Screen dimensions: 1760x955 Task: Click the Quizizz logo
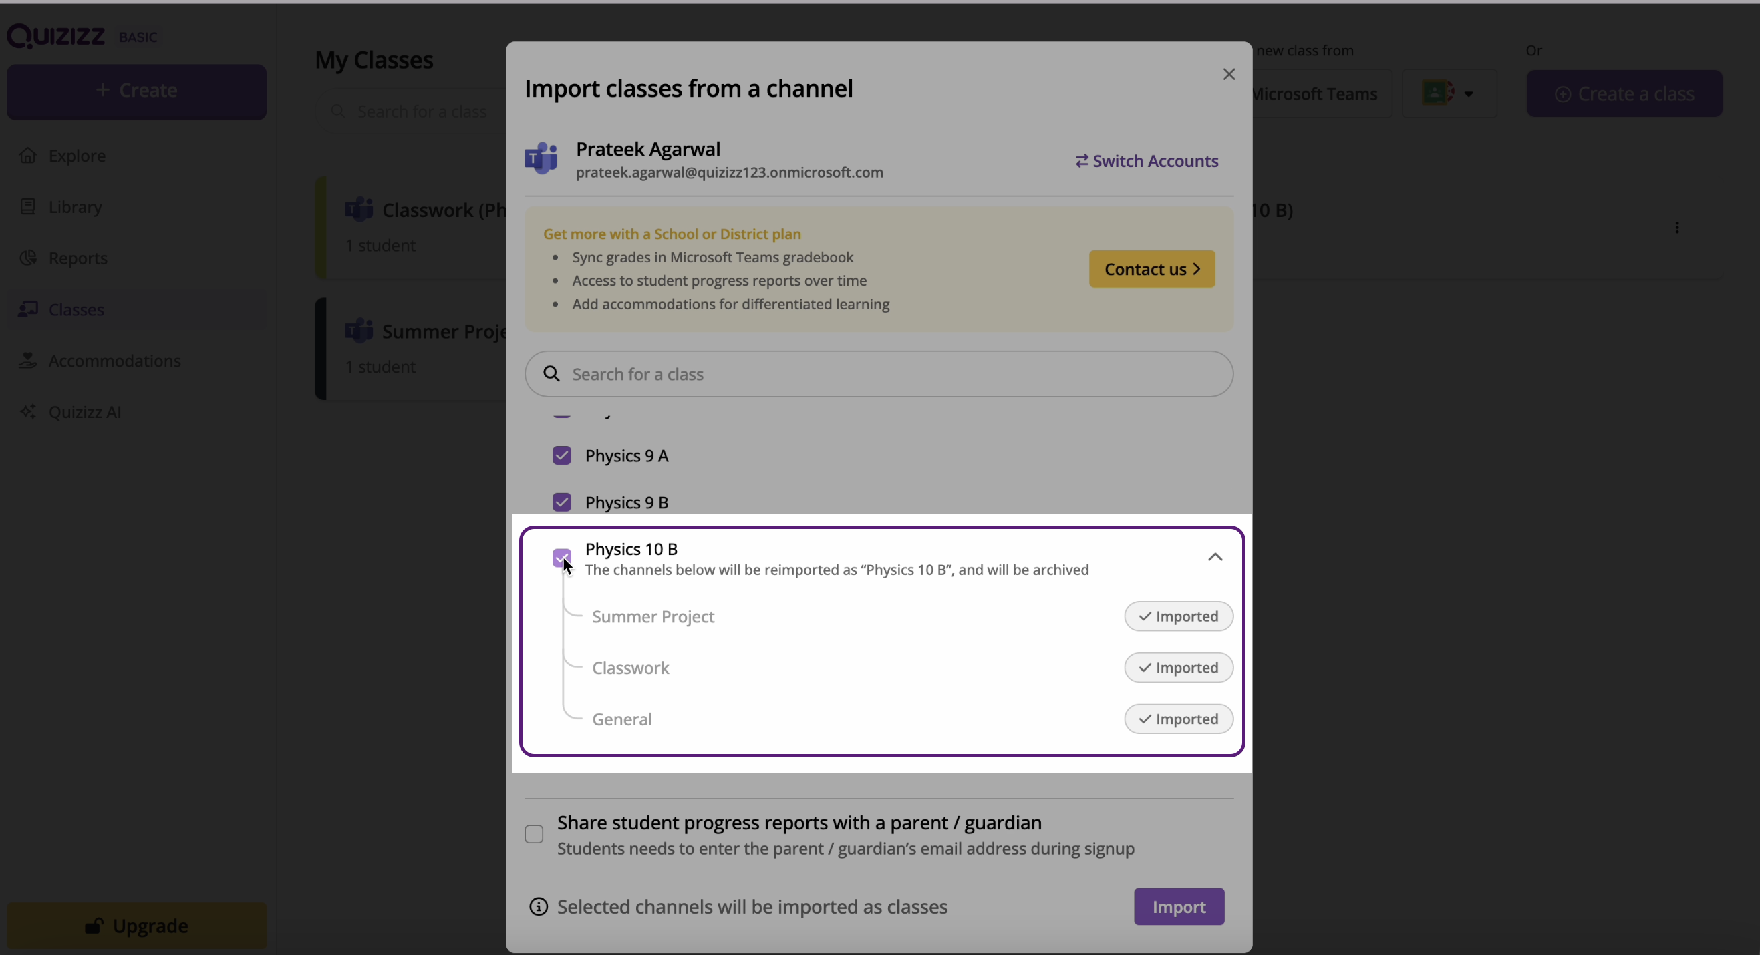tap(56, 35)
